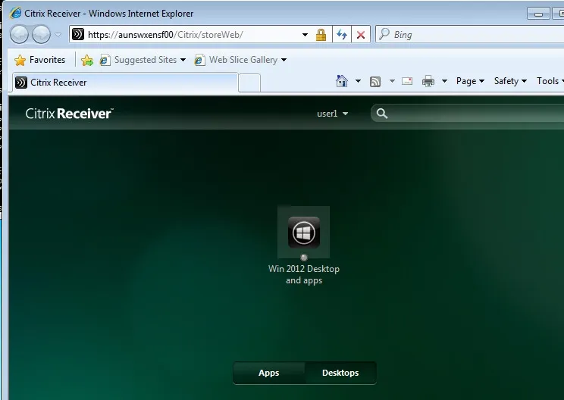Click the Web Slice Gallery IE page icon

coord(199,60)
